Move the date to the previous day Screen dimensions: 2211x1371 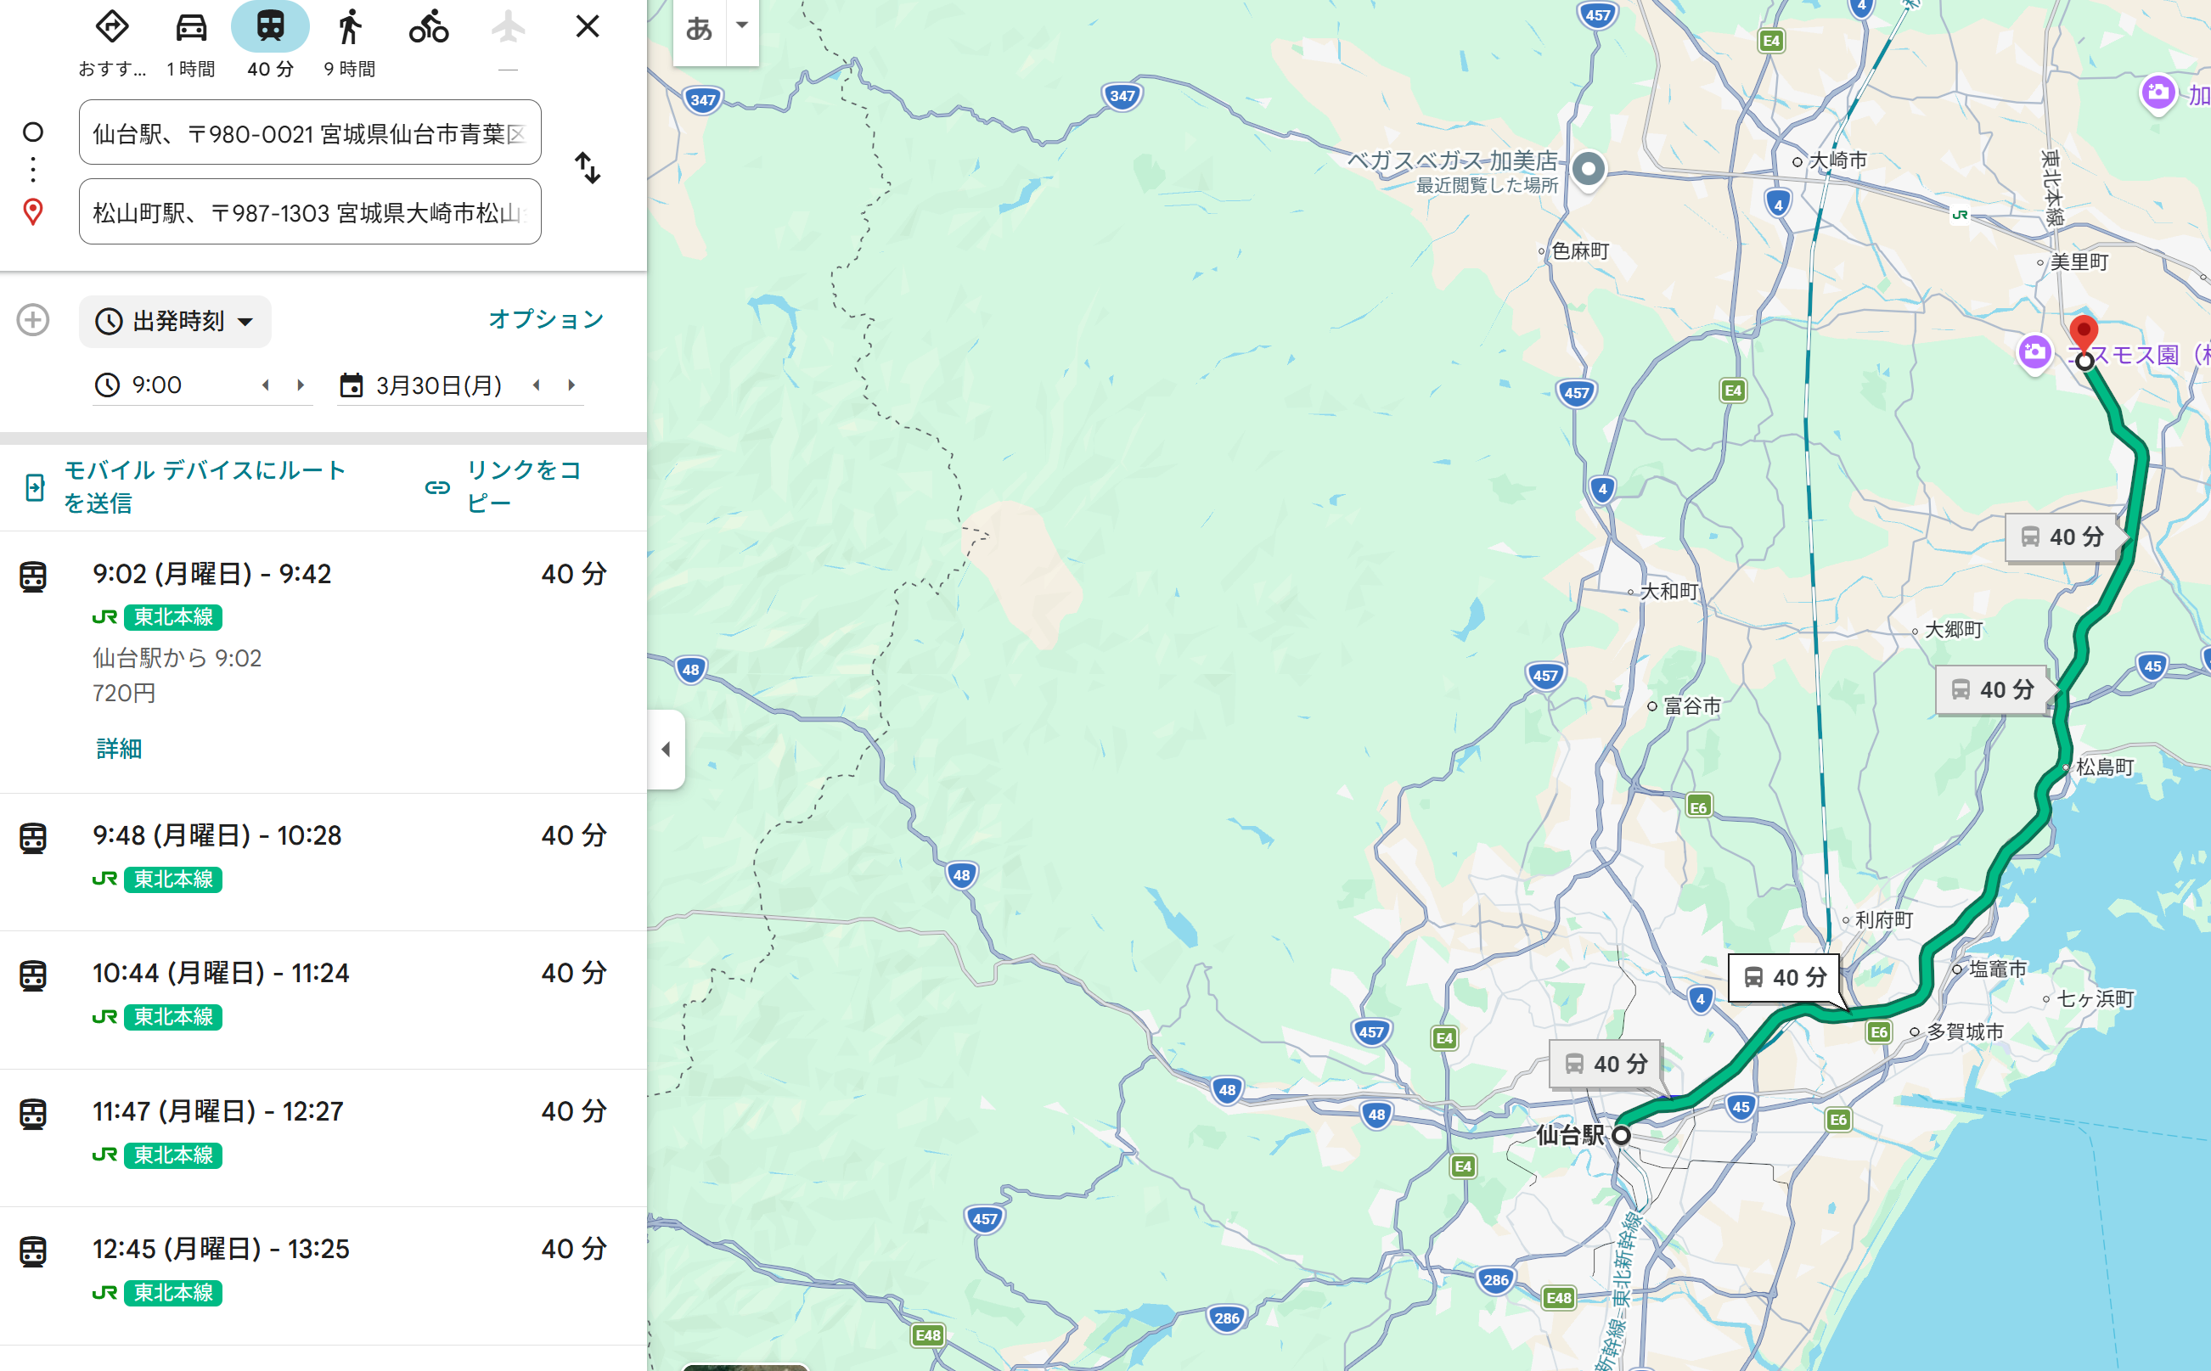point(537,385)
